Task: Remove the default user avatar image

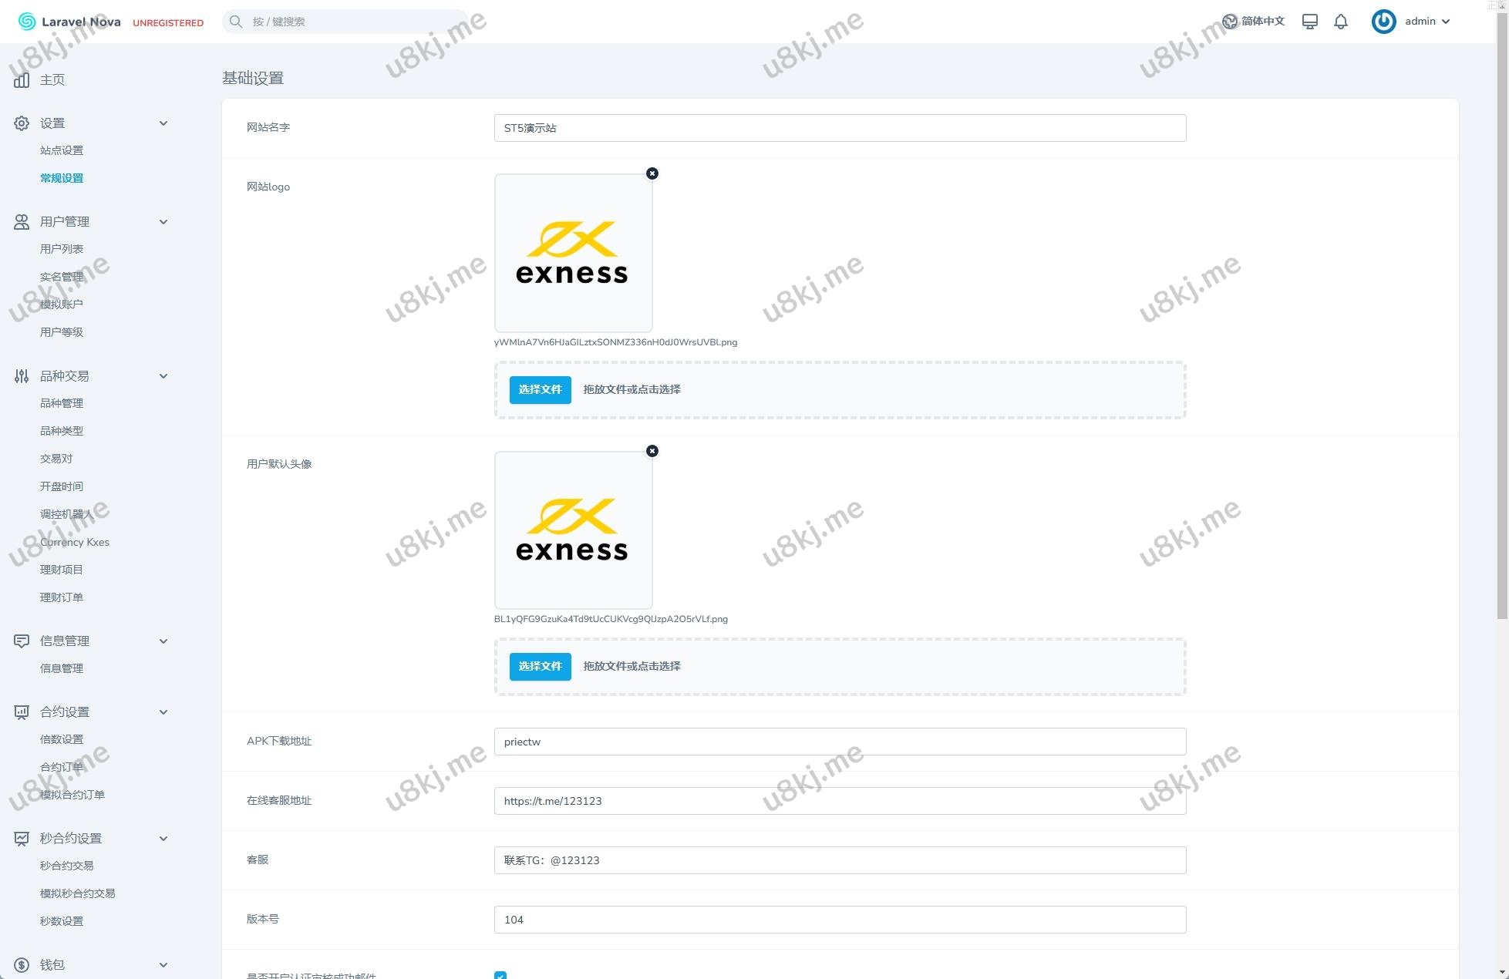Action: point(652,451)
